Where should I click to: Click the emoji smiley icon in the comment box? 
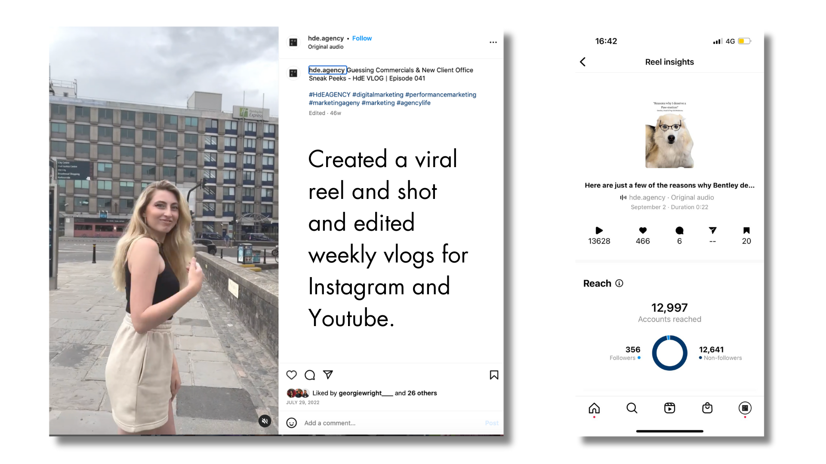tap(292, 423)
